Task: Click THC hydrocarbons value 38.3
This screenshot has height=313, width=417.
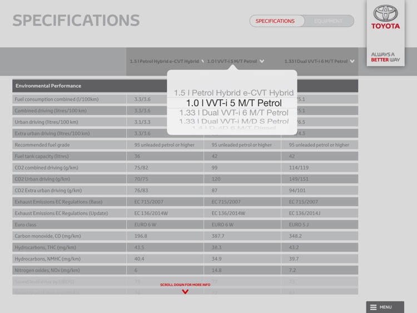Action: (216, 247)
